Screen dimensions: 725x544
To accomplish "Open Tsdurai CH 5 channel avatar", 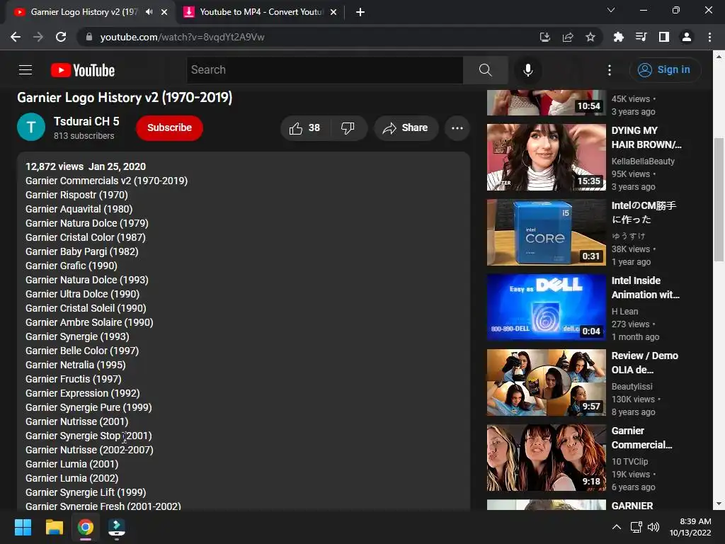I will point(31,127).
